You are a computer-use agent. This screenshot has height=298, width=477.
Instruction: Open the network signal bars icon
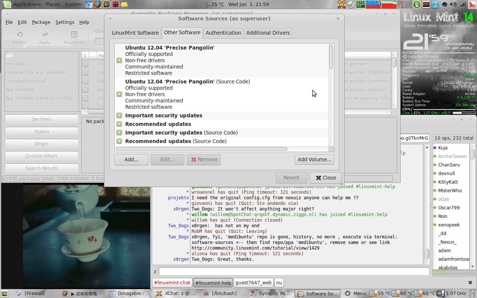pyautogui.click(x=462, y=4)
